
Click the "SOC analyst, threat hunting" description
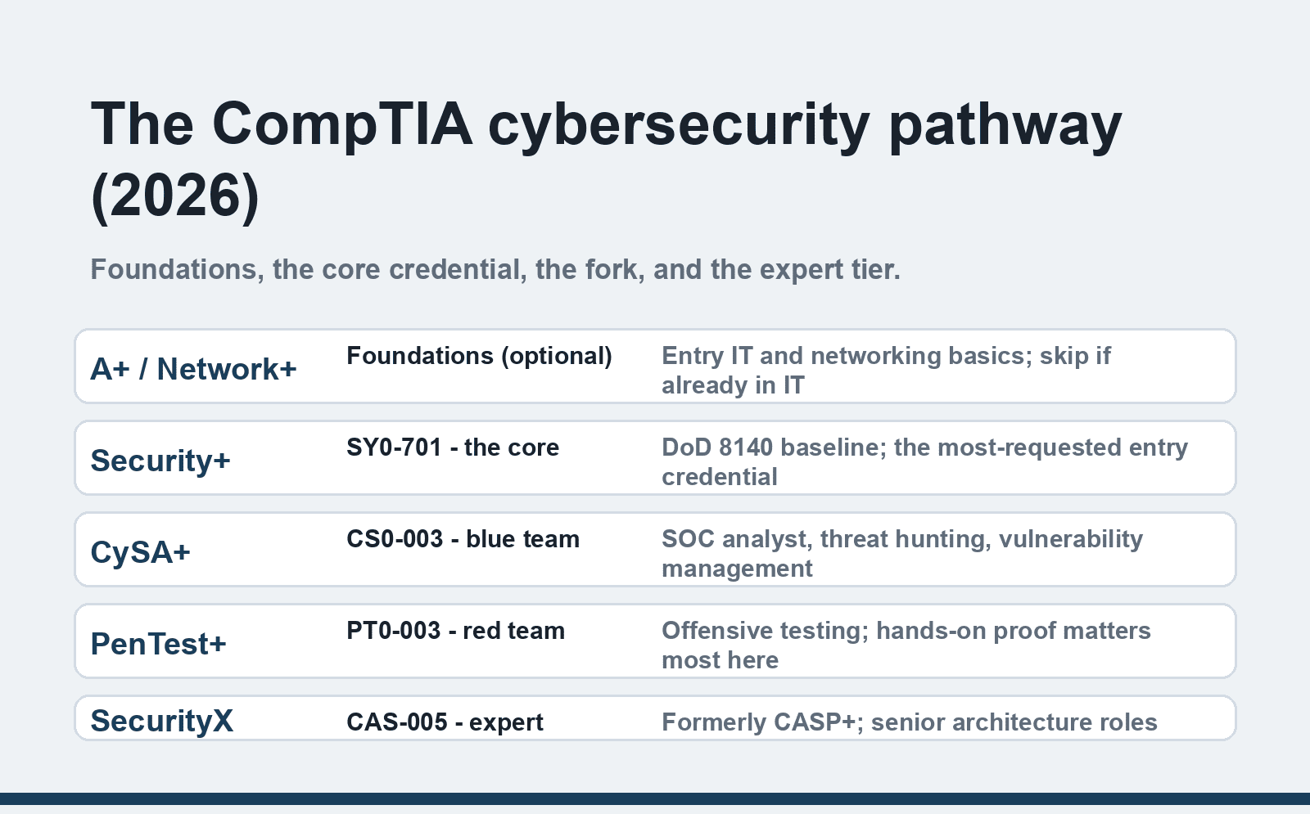(x=902, y=554)
